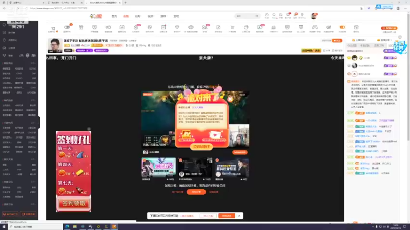Toggle the gray switch in the streamer toolbar

(67, 27)
